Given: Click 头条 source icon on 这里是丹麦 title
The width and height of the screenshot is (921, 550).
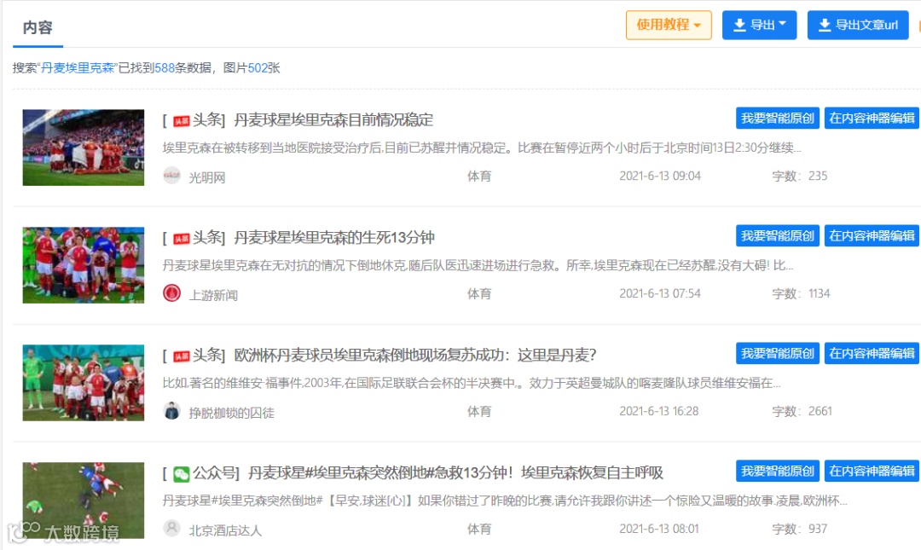Looking at the screenshot, I should (x=181, y=356).
